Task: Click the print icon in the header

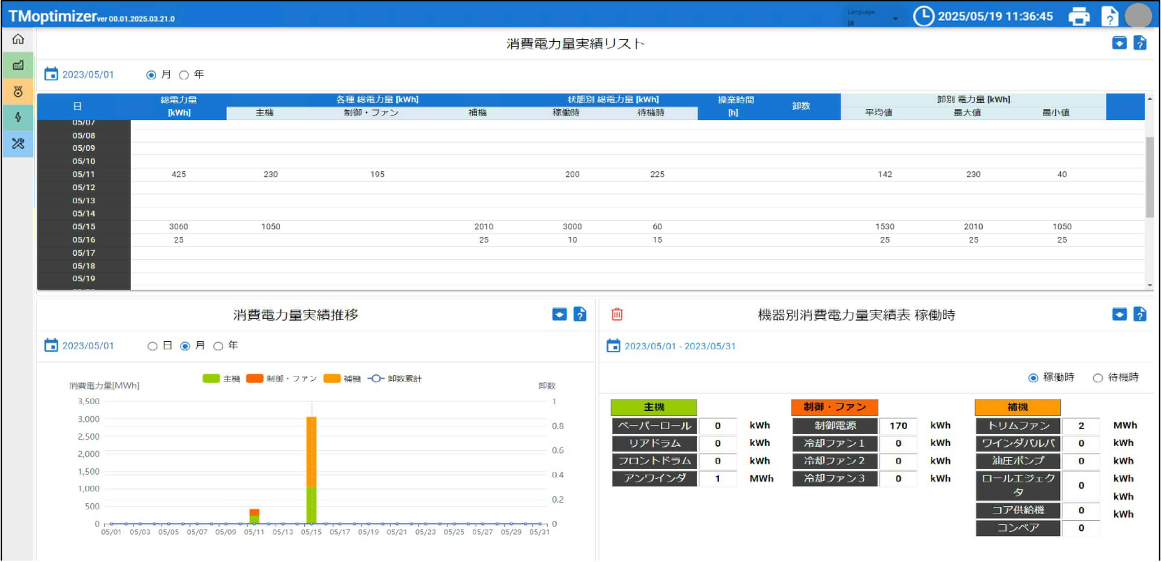Action: (1080, 16)
